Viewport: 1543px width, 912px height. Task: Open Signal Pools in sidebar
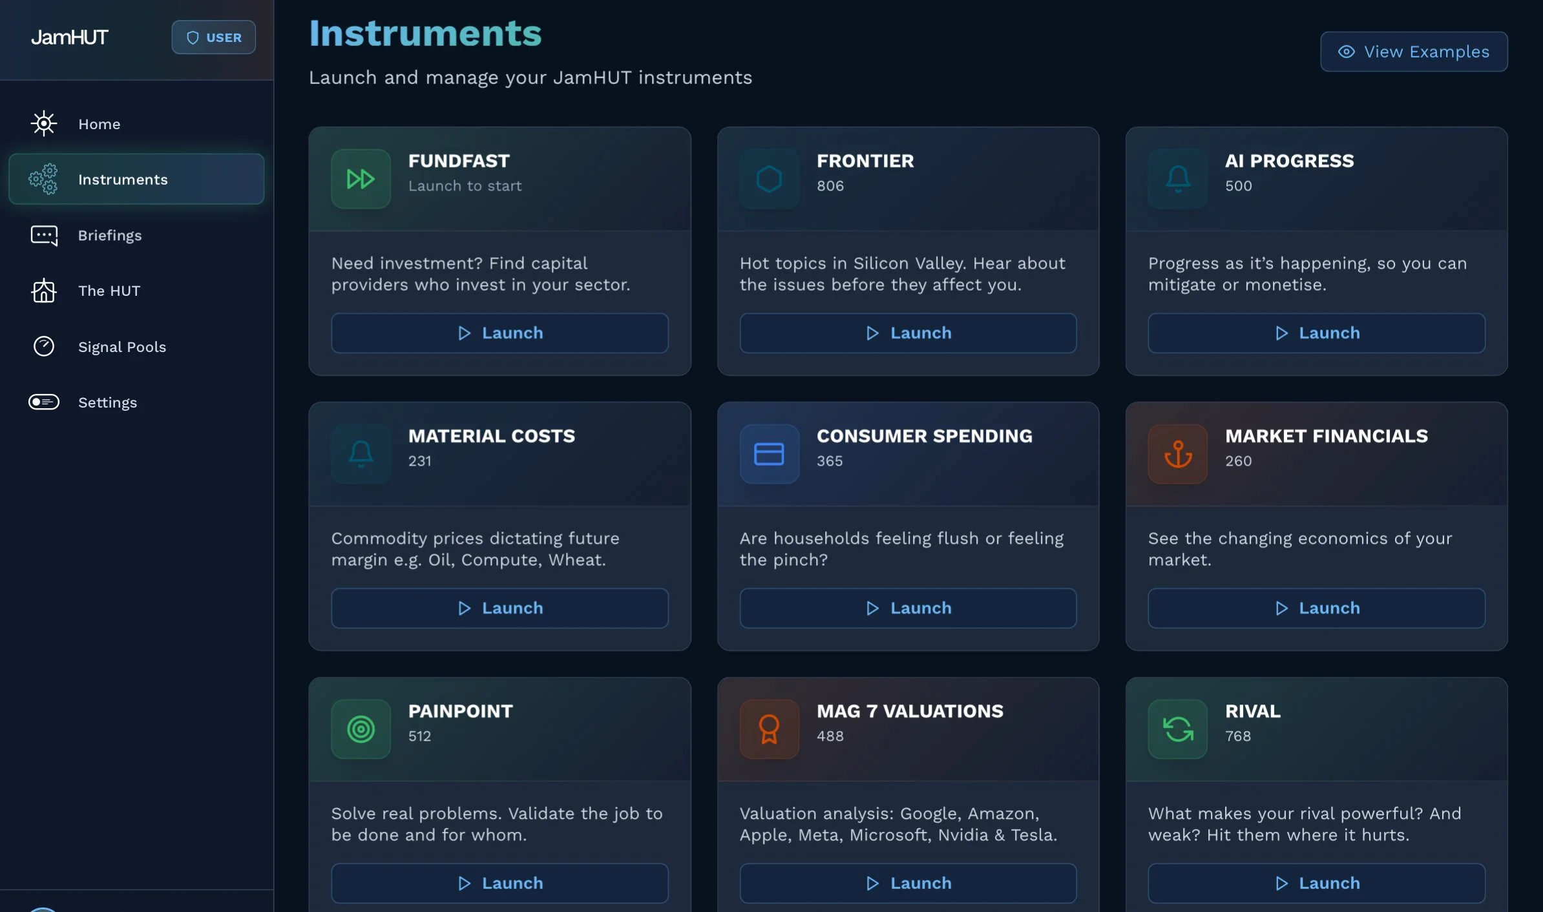(121, 347)
